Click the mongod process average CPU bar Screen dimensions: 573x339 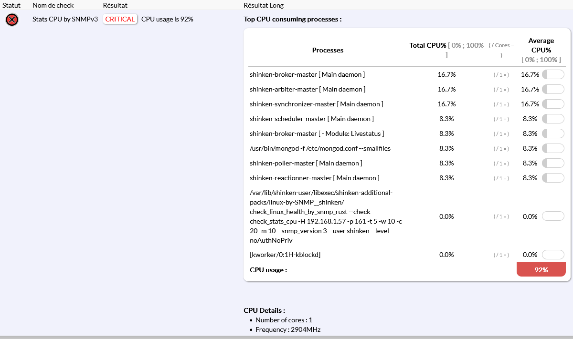pos(553,148)
